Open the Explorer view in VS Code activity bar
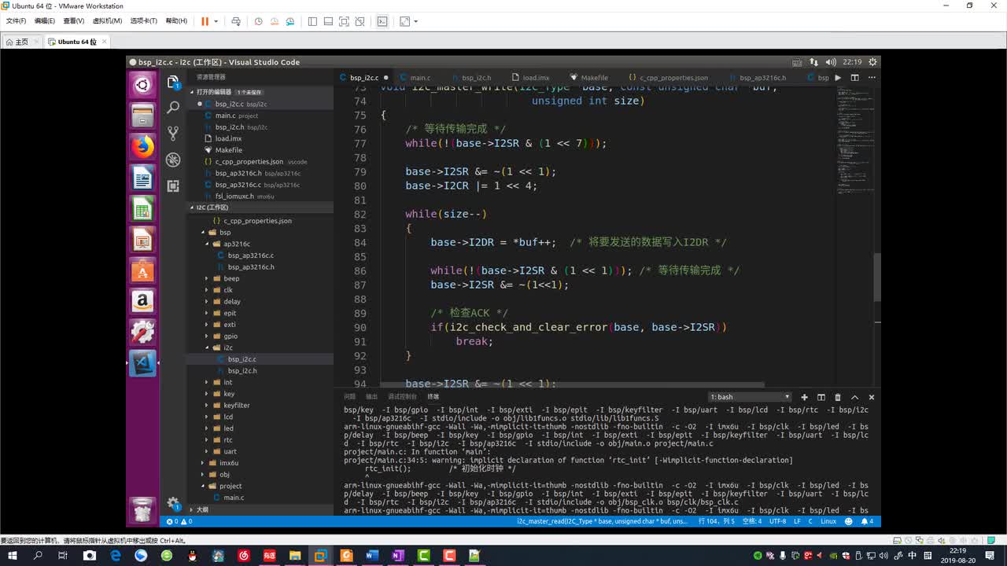Image resolution: width=1007 pixels, height=566 pixels. tap(173, 82)
